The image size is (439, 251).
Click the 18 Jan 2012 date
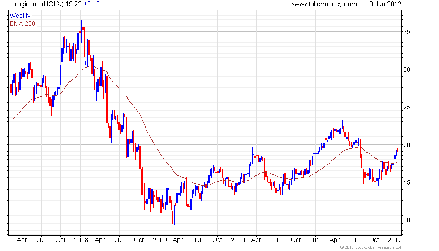(x=383, y=4)
